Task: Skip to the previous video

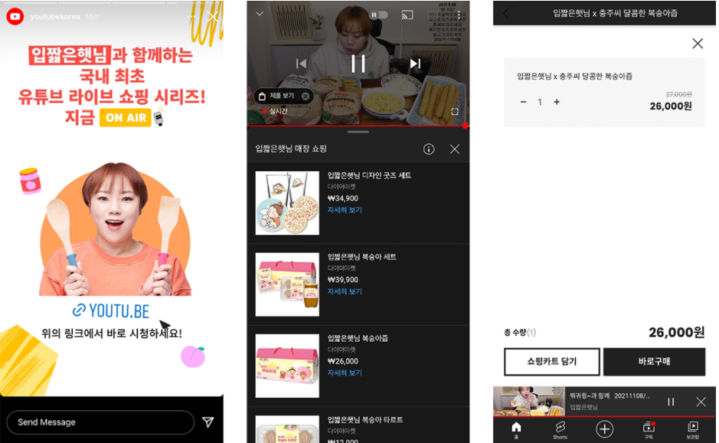Action: (301, 64)
